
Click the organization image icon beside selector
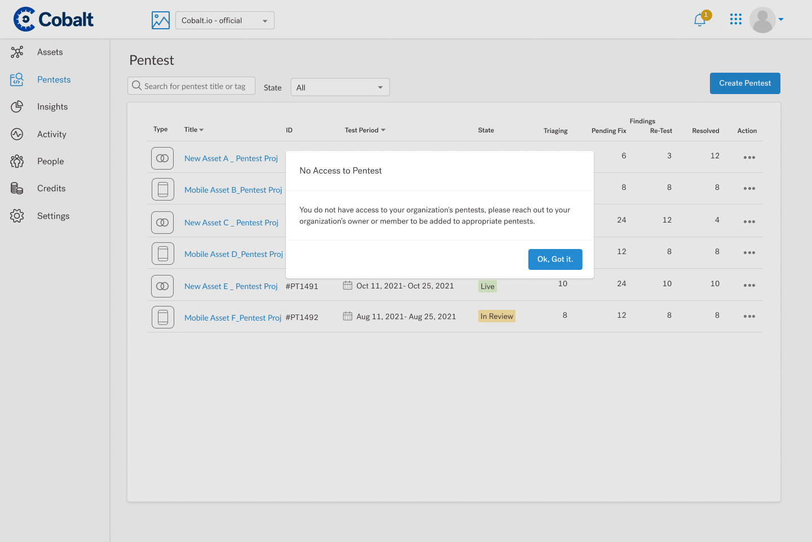pyautogui.click(x=161, y=20)
